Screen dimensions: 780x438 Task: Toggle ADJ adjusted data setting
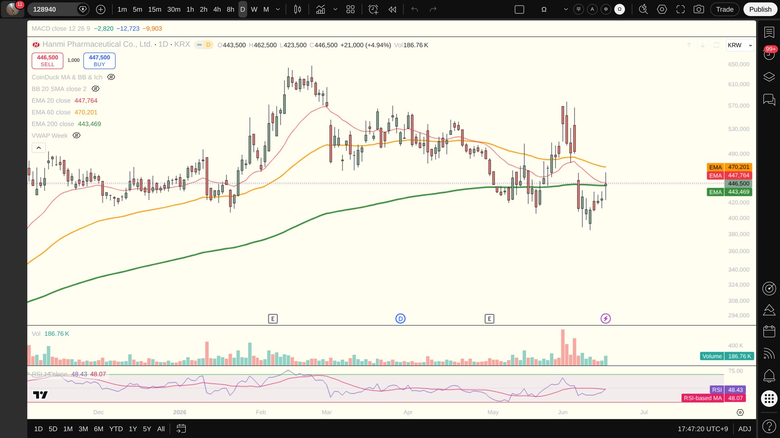click(x=744, y=429)
